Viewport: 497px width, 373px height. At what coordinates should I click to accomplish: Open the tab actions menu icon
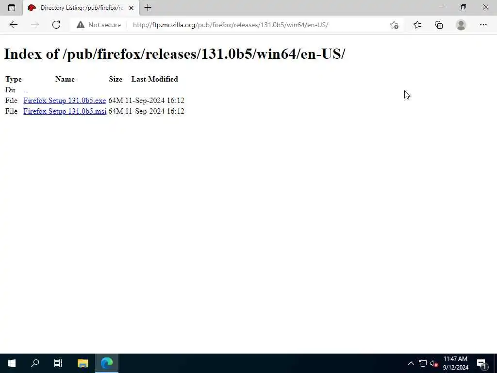click(12, 8)
